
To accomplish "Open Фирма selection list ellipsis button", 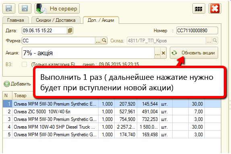I will [x=98, y=41].
